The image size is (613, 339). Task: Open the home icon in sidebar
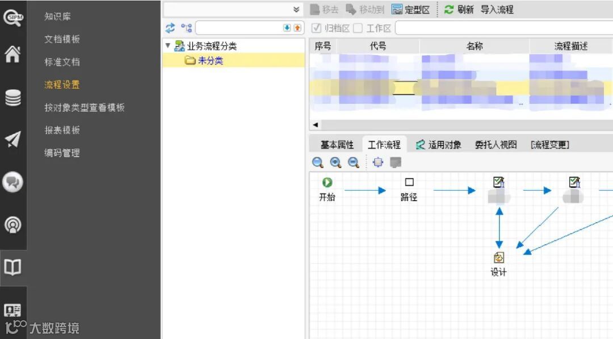point(12,55)
